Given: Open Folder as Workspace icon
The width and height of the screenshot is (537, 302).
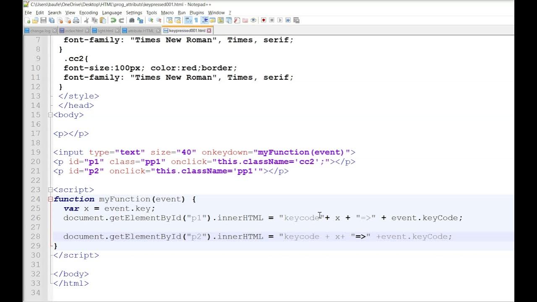Looking at the screenshot, I should tap(245, 20).
